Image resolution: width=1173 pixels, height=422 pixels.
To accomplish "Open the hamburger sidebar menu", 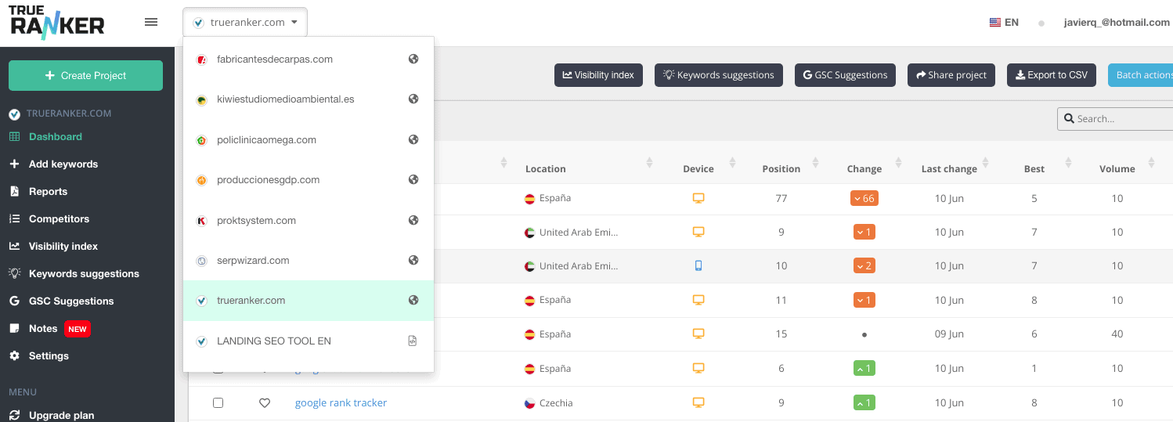I will (x=151, y=22).
